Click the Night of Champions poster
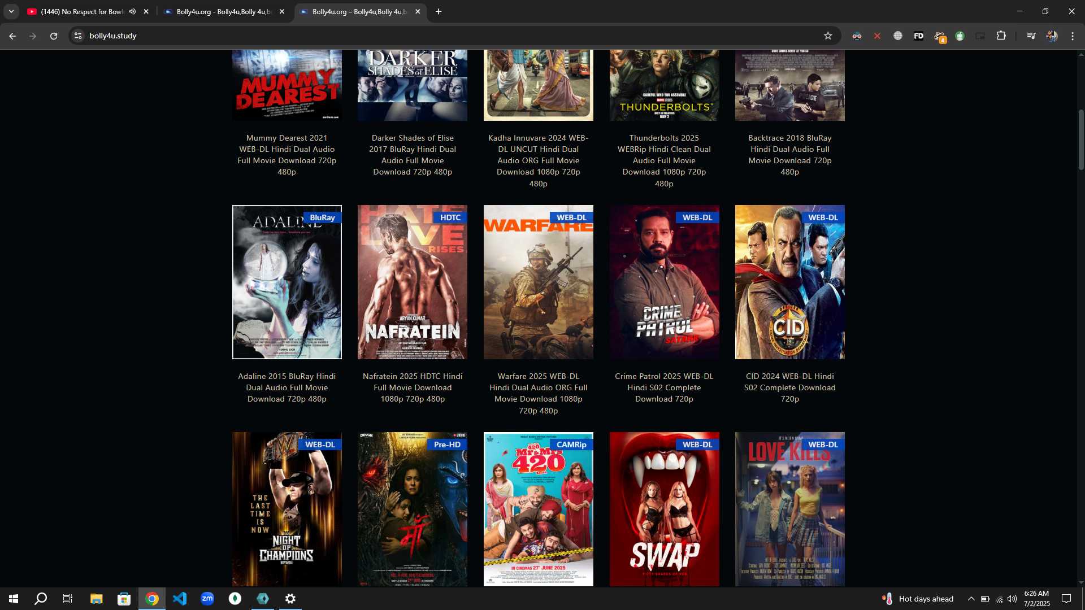1085x610 pixels. (x=287, y=509)
